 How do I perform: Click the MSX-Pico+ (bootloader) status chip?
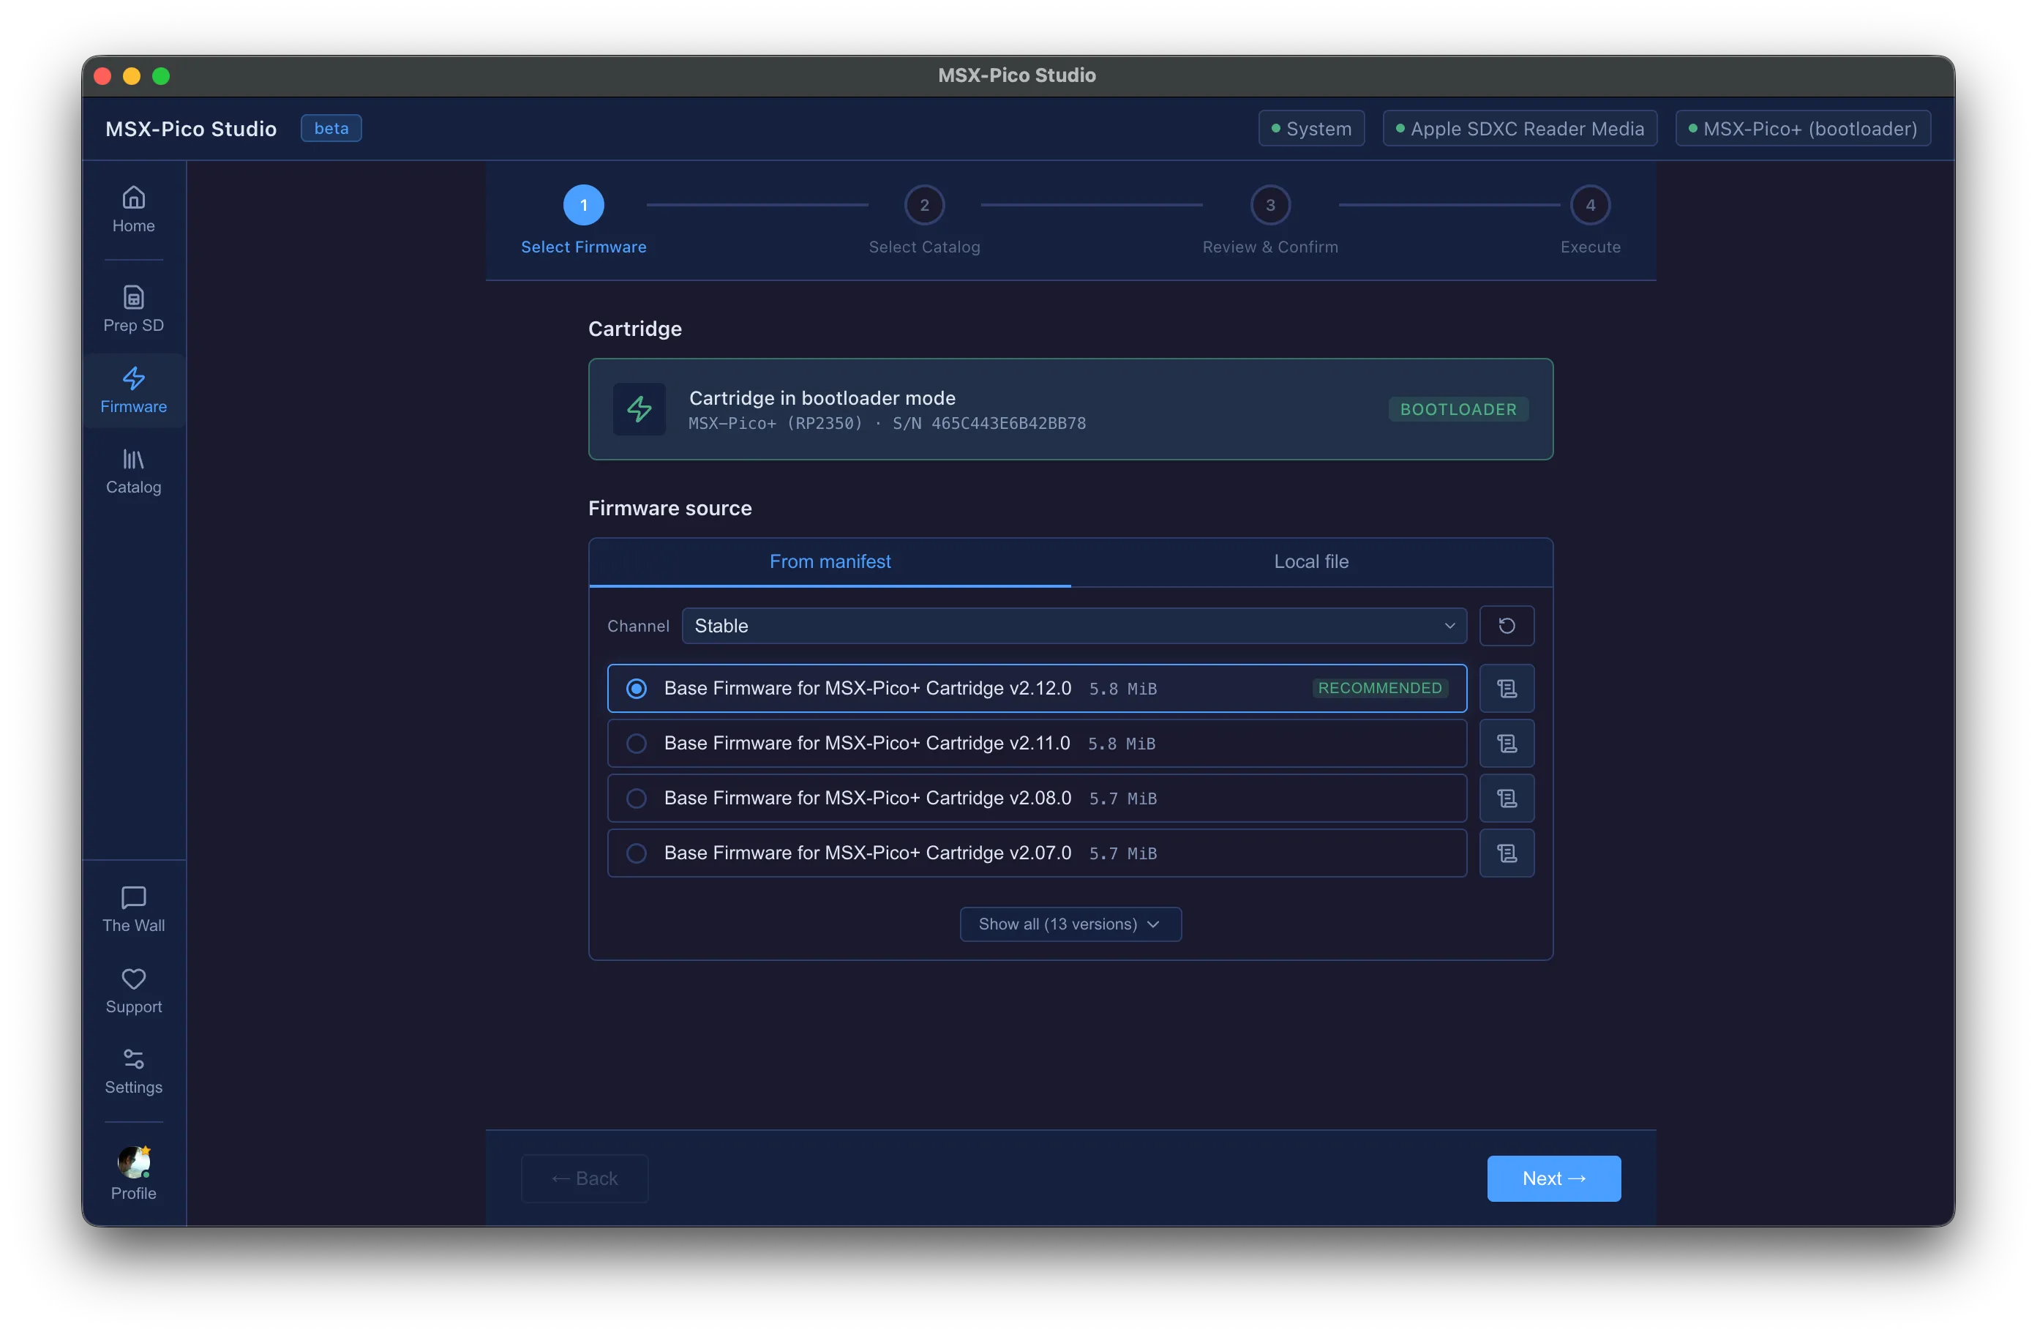[x=1802, y=128]
